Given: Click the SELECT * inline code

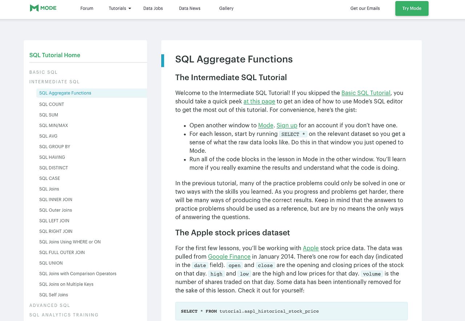Looking at the screenshot, I should point(293,134).
